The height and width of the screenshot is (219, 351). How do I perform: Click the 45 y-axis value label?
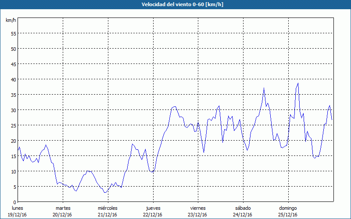coord(13,64)
